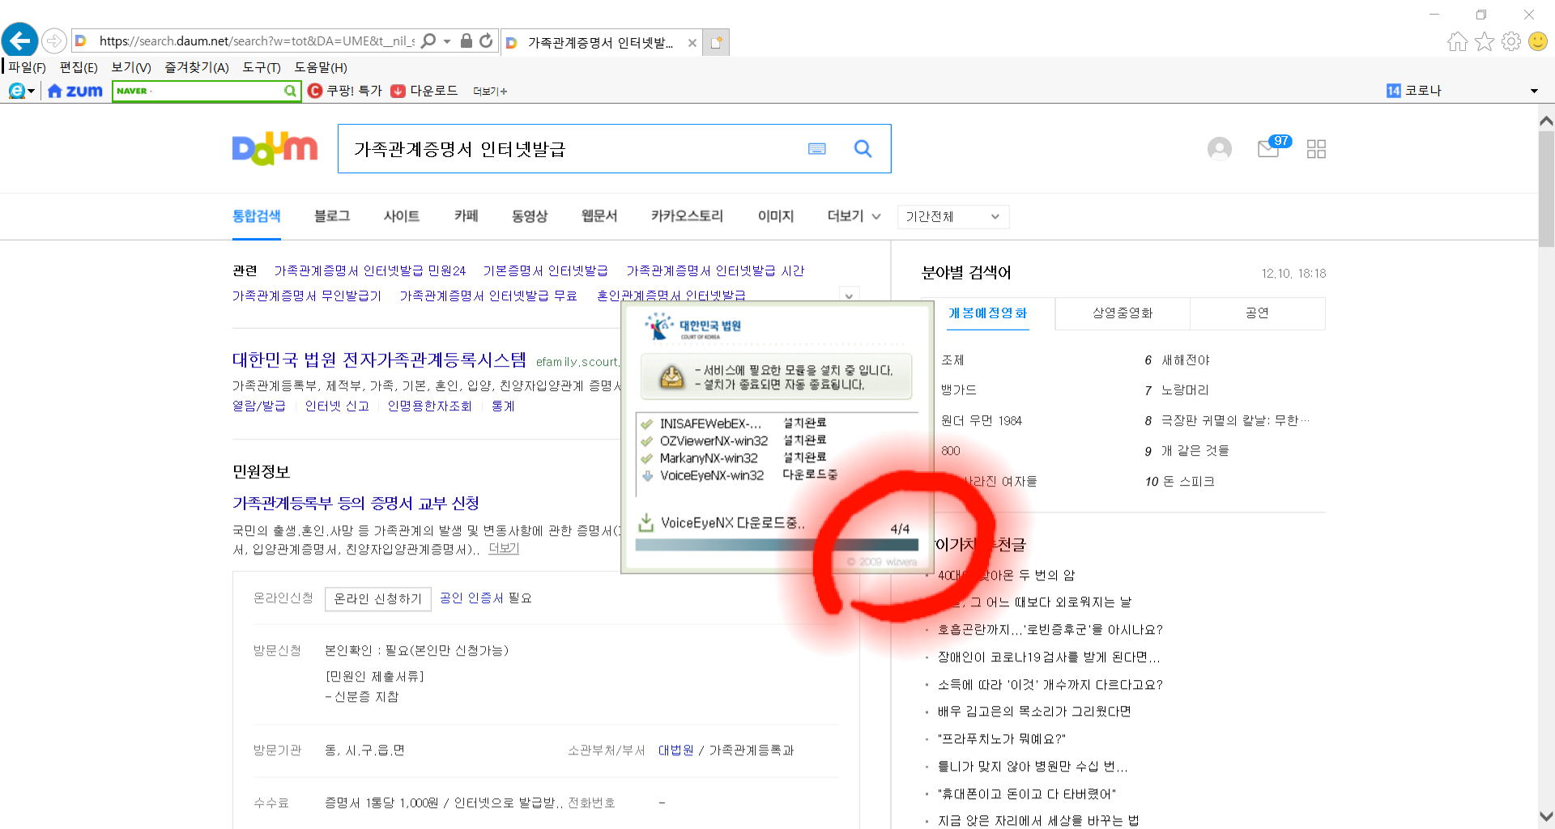The height and width of the screenshot is (829, 1555).
Task: Click the 대법원 department link
Action: pyautogui.click(x=675, y=750)
